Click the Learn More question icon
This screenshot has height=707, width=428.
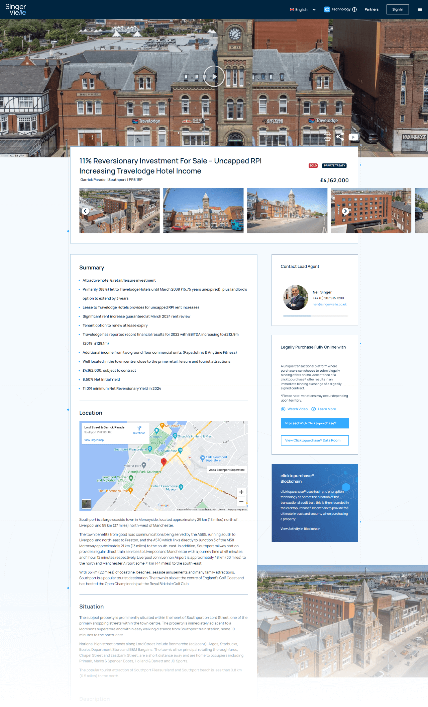[x=314, y=409]
